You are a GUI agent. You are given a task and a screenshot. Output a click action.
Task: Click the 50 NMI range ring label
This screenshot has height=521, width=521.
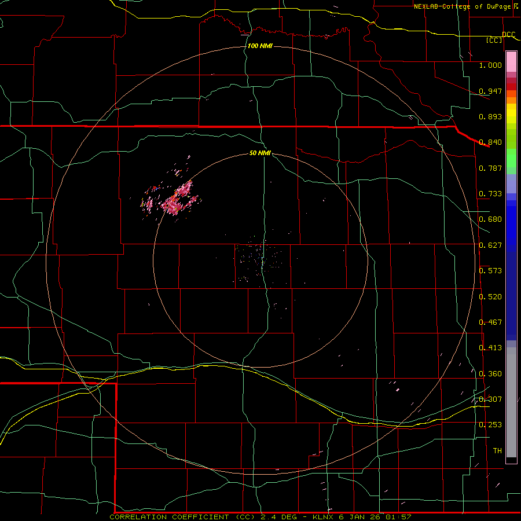(260, 153)
